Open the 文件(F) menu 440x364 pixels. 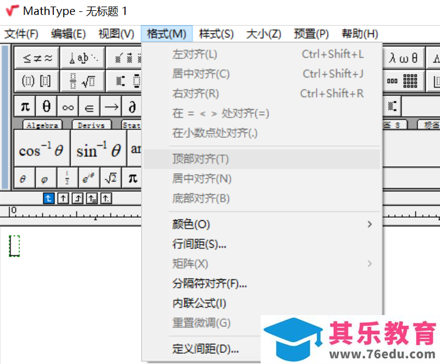click(22, 34)
